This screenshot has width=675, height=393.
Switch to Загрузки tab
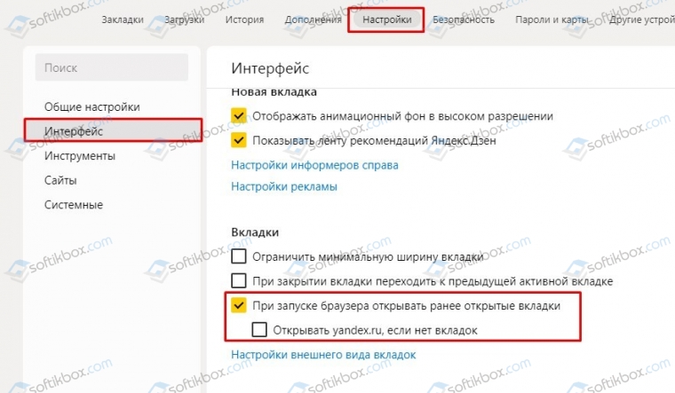click(x=184, y=20)
